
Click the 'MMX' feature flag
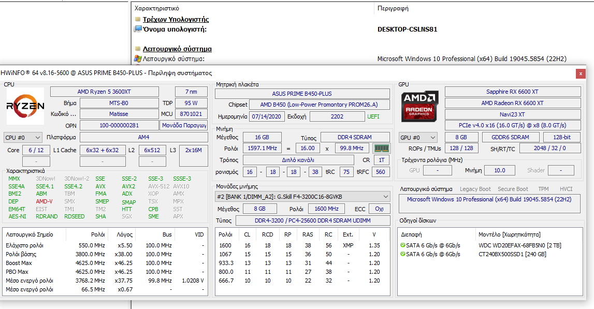pyautogui.click(x=14, y=179)
